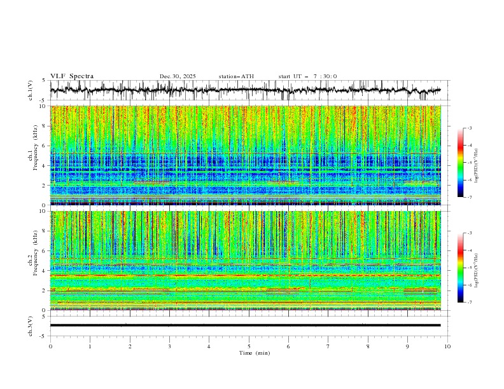Click the '2' kHz tick on ch.1 axis
Screen dimensions: 504x389
tap(45, 186)
